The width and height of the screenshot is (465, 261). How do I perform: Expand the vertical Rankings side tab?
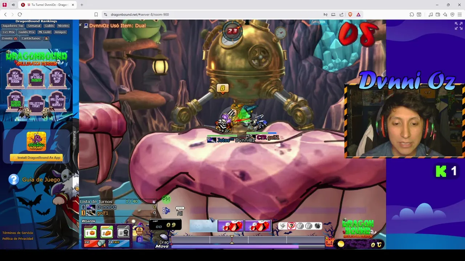(74, 138)
